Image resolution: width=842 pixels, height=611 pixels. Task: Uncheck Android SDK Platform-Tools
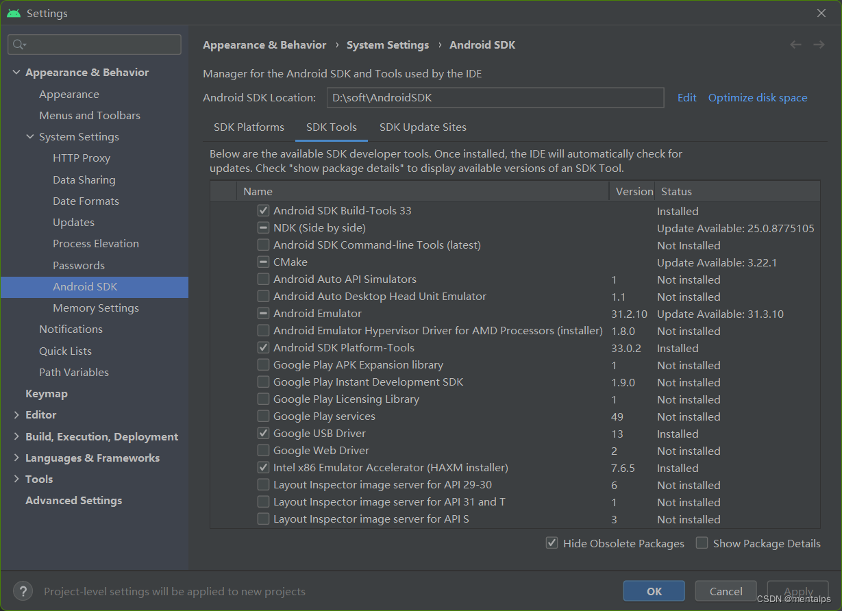click(x=263, y=347)
